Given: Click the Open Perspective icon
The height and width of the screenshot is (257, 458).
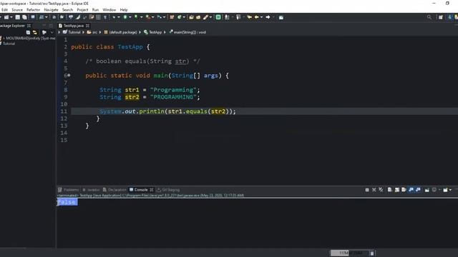Looking at the screenshot, I should pos(441,17).
